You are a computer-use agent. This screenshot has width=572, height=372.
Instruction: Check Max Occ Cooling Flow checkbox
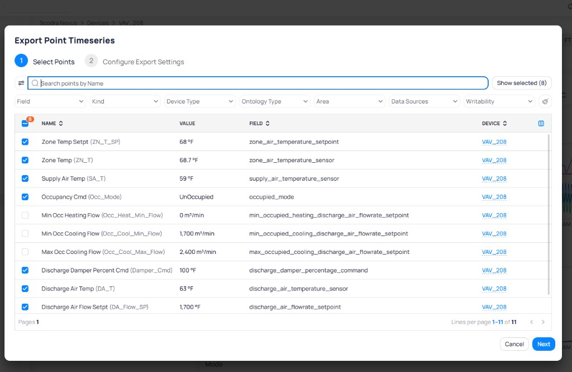pyautogui.click(x=25, y=252)
